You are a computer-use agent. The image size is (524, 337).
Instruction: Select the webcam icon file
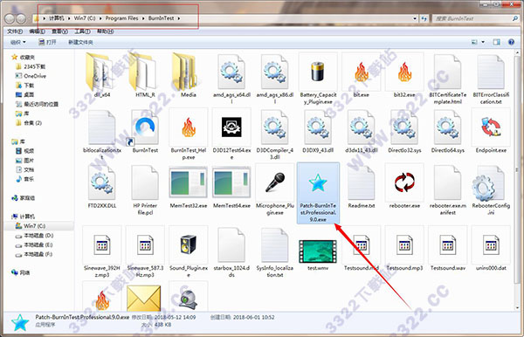[188, 299]
